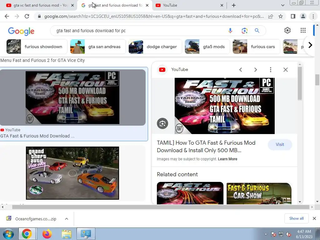Open the Windows Start button

tap(8, 234)
